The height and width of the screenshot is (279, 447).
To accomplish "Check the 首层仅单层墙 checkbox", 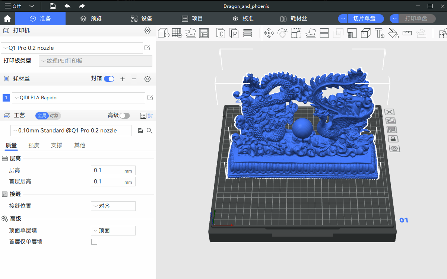I will click(94, 242).
